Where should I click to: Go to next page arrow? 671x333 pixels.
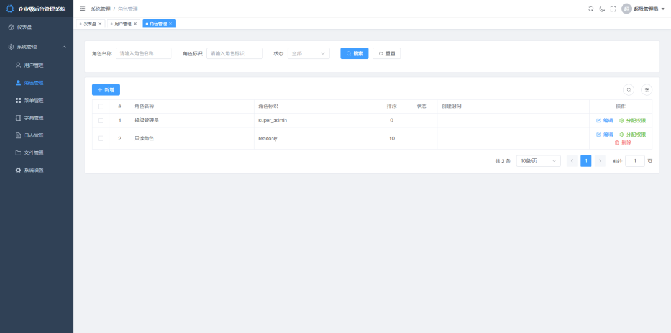600,161
